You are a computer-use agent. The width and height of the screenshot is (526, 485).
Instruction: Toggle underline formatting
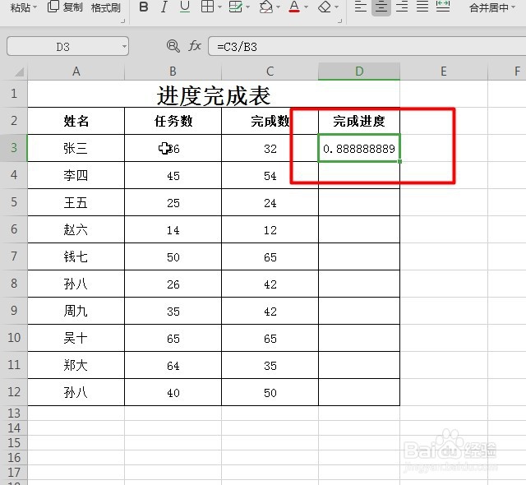tap(184, 7)
